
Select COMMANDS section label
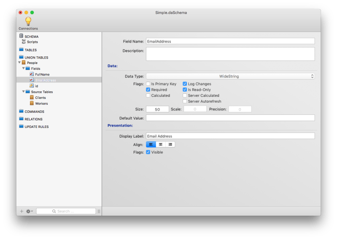coord(34,112)
